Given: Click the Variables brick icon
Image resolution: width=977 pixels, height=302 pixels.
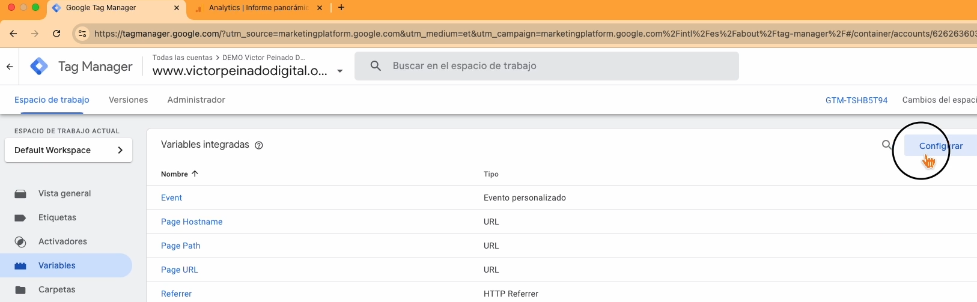Looking at the screenshot, I should click(20, 266).
